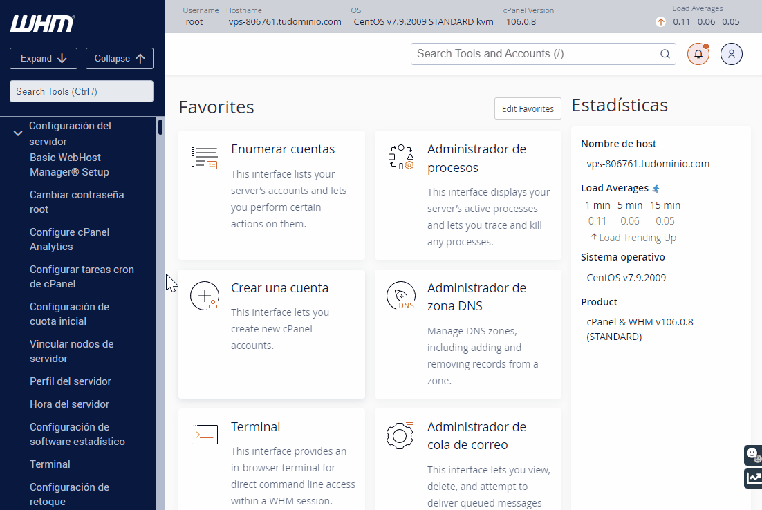Screen dimensions: 762x510
Task: Focus the sidebar Search Tools field
Action: coord(82,91)
